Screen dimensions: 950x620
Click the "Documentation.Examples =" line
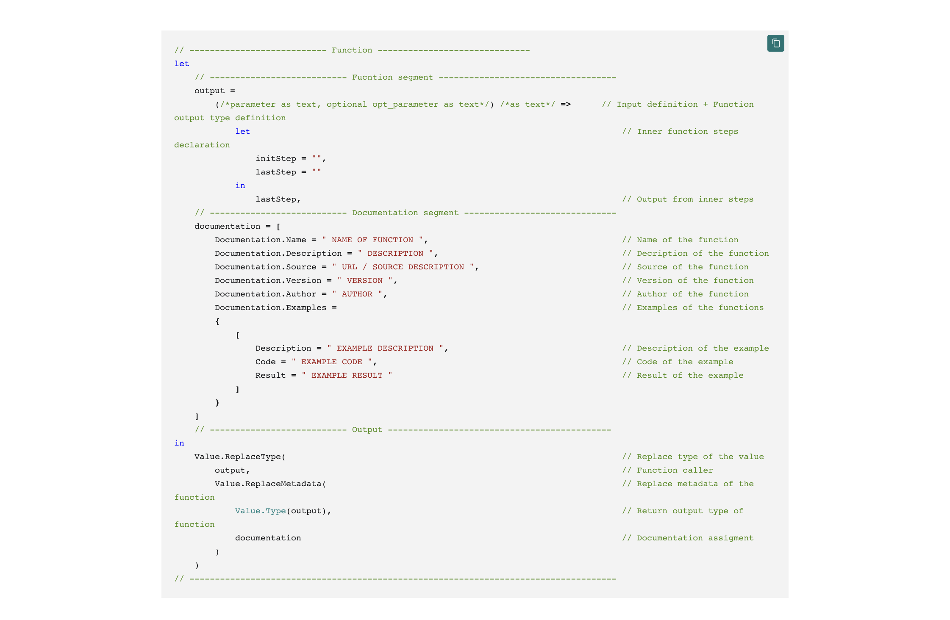276,307
